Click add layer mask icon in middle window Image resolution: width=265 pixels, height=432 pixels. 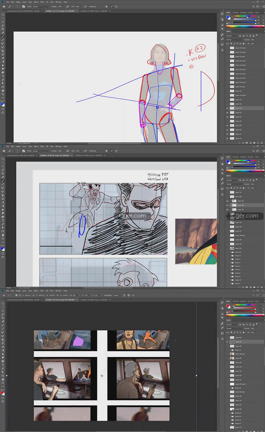(247, 287)
